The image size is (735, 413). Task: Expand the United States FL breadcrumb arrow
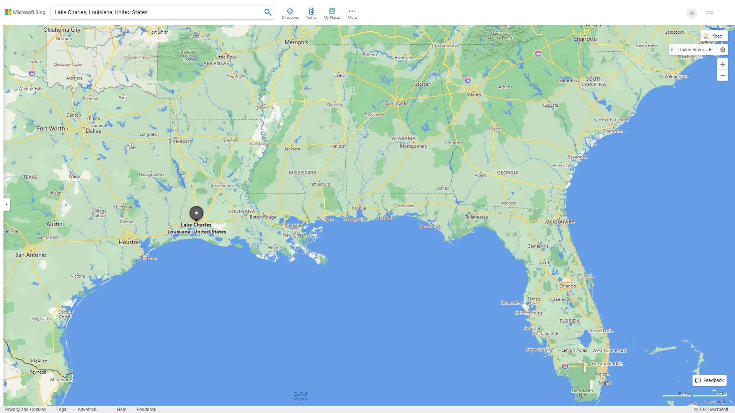(x=672, y=50)
